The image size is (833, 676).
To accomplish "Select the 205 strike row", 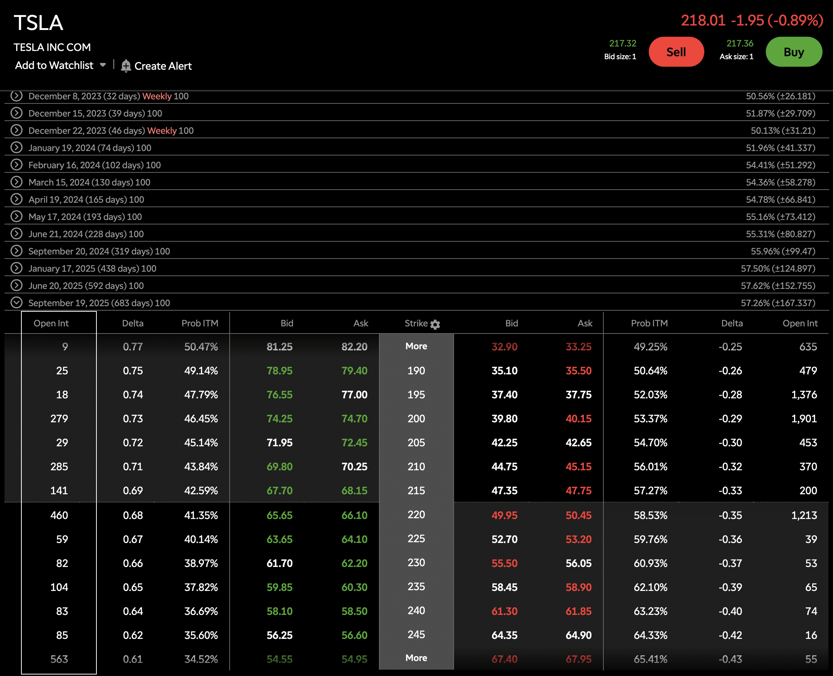I will pyautogui.click(x=416, y=442).
